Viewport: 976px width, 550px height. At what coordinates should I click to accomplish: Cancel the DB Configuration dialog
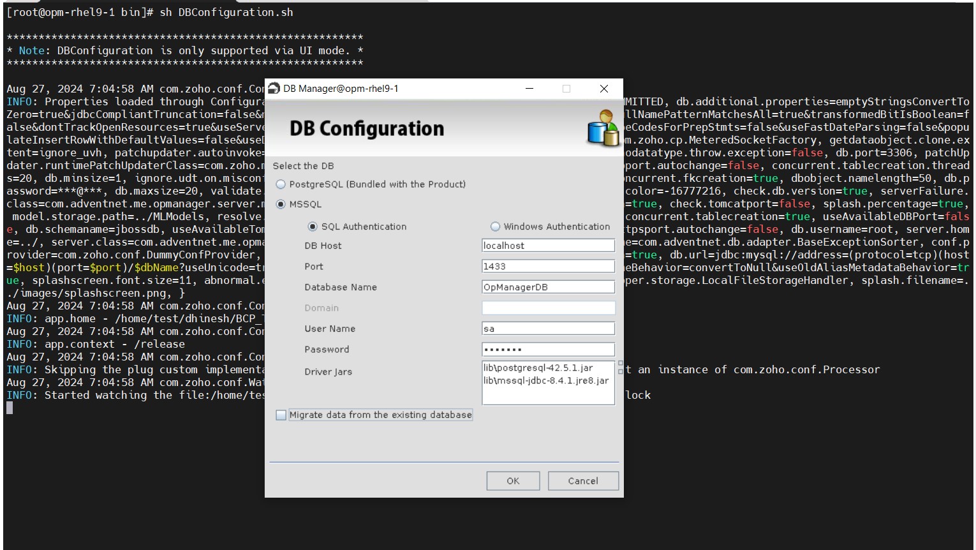pyautogui.click(x=583, y=481)
